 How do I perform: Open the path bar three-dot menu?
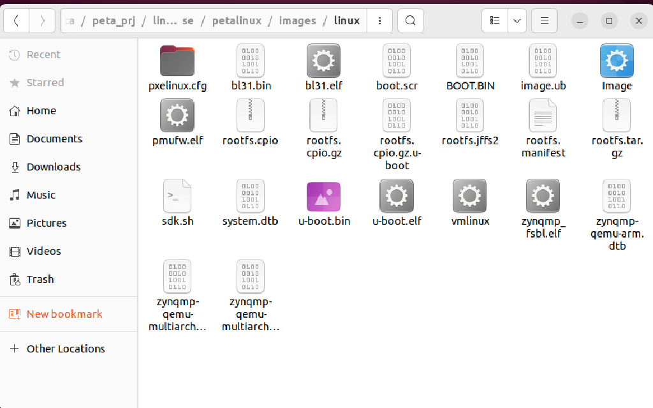[x=380, y=21]
